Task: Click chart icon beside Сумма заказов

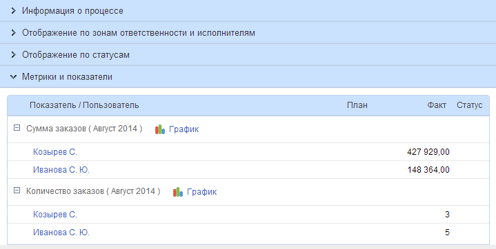Action: 160,129
